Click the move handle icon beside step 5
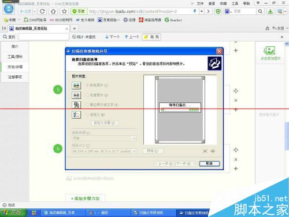The width and height of the screenshot is (289, 217). coord(236,91)
